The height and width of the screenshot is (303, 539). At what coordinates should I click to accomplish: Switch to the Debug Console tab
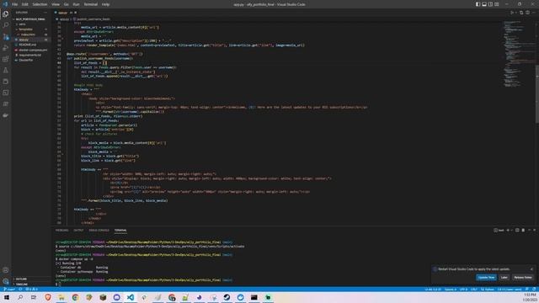tap(99, 230)
